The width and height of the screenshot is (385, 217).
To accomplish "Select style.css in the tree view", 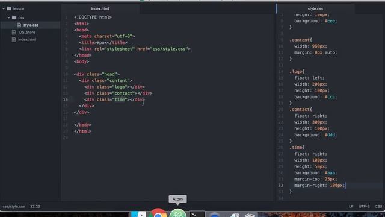I will pos(31,25).
